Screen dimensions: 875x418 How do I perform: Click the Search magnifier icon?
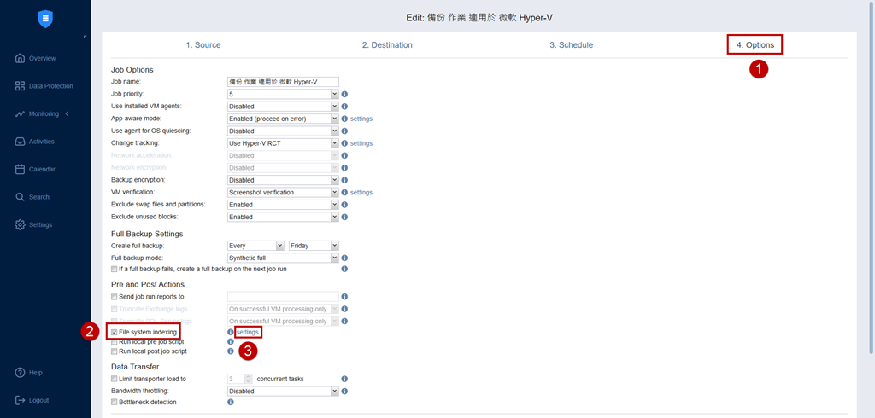coord(21,197)
